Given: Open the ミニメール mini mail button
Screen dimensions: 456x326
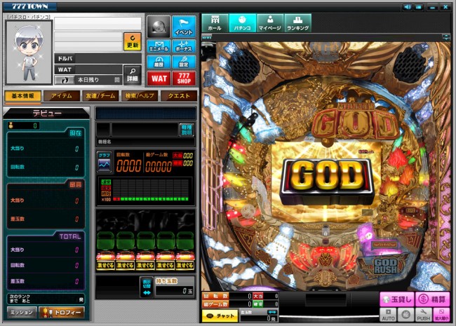Looking at the screenshot, I should click(159, 46).
